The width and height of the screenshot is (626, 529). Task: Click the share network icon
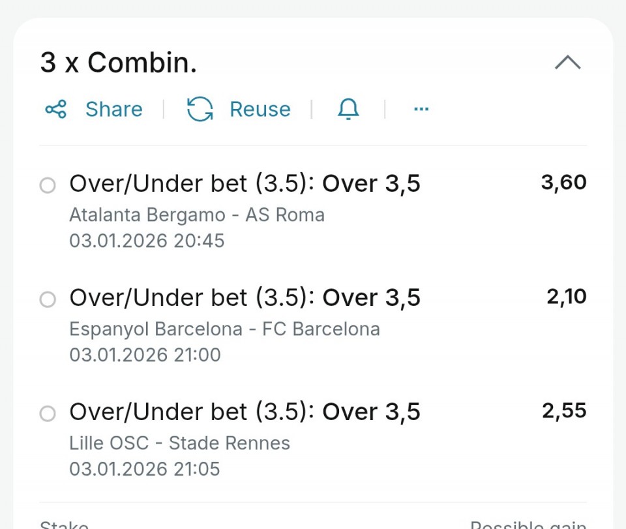coord(56,109)
